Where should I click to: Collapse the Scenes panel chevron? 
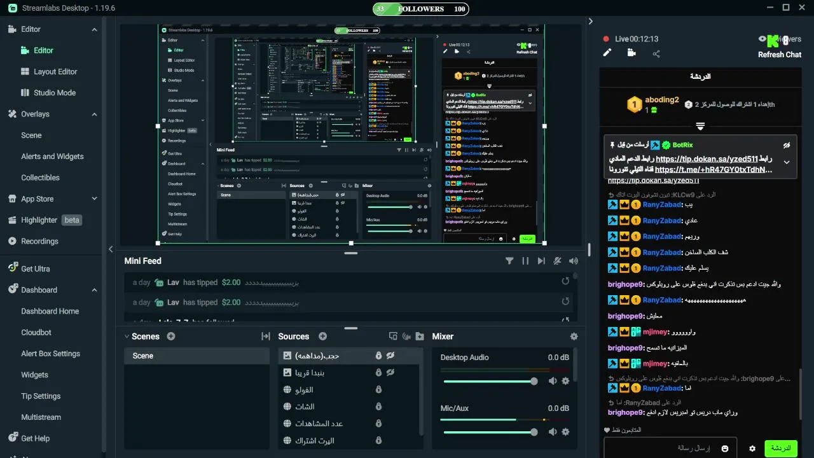click(x=125, y=337)
